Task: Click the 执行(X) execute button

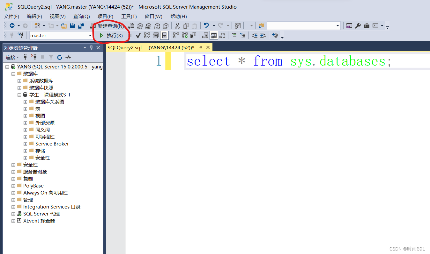Action: coord(111,35)
